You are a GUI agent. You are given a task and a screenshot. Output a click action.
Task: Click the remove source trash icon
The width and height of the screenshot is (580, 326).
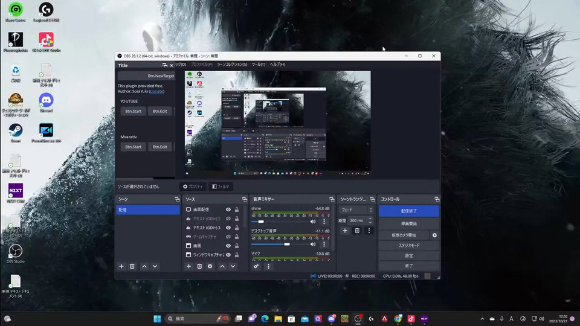coord(199,266)
